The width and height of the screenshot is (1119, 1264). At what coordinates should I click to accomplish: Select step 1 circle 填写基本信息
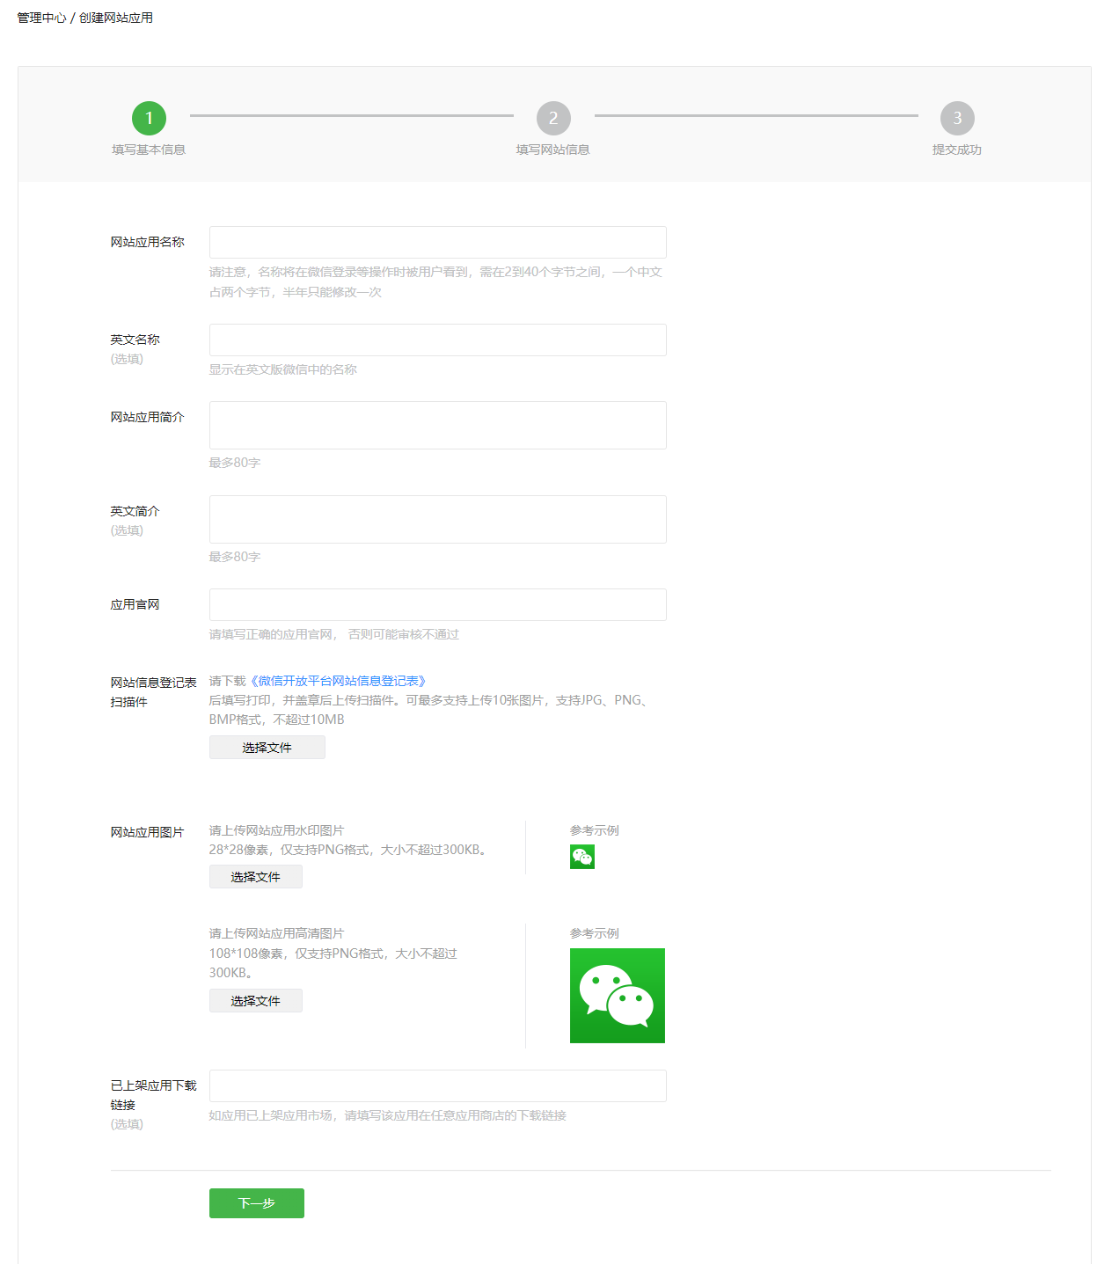pyautogui.click(x=149, y=118)
